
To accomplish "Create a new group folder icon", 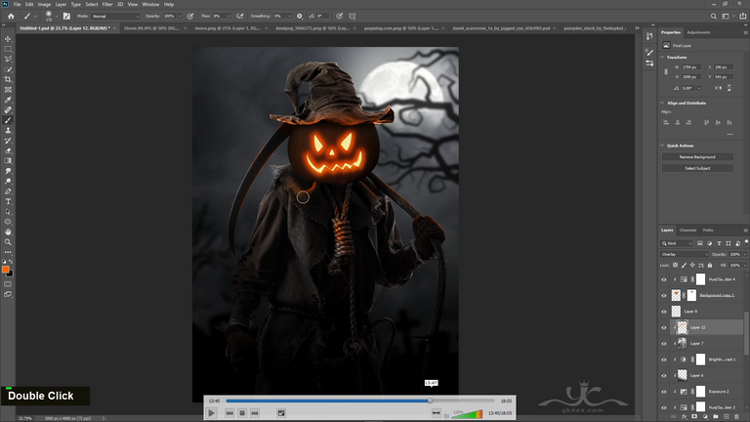I will 716,417.
